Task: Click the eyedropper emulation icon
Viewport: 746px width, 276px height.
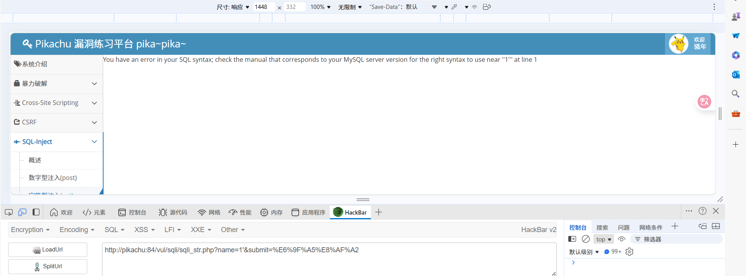Action: click(x=454, y=7)
